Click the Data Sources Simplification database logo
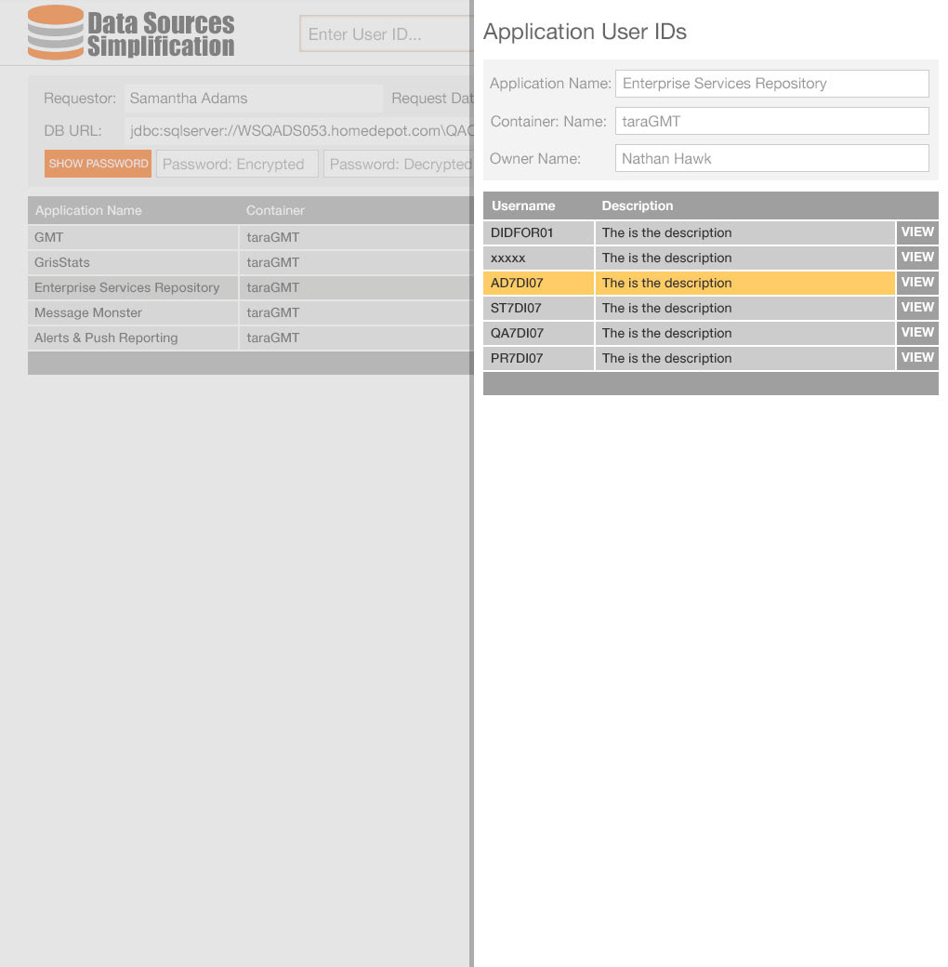The image size is (948, 967). (x=131, y=33)
